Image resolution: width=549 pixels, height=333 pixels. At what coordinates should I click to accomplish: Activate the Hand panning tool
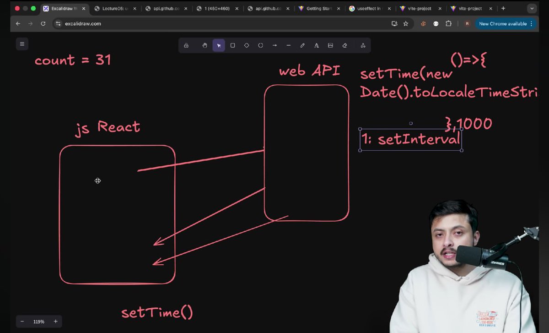click(x=205, y=45)
